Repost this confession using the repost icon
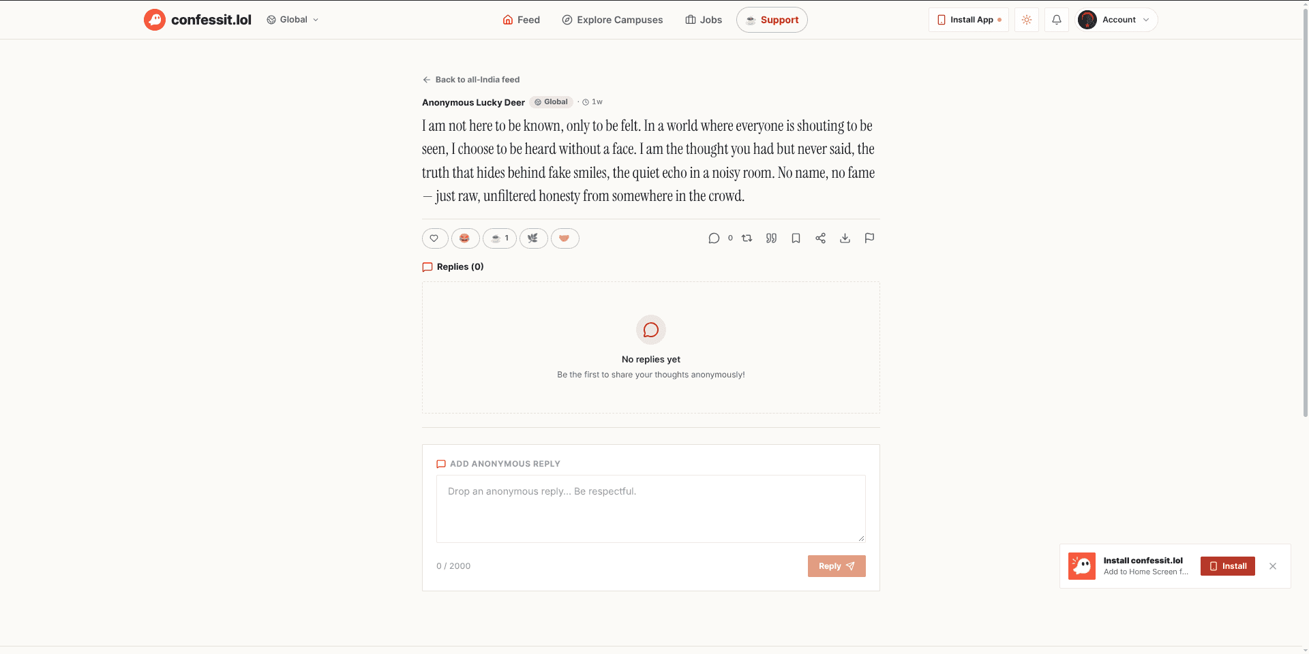Viewport: 1309px width, 654px height. point(747,238)
